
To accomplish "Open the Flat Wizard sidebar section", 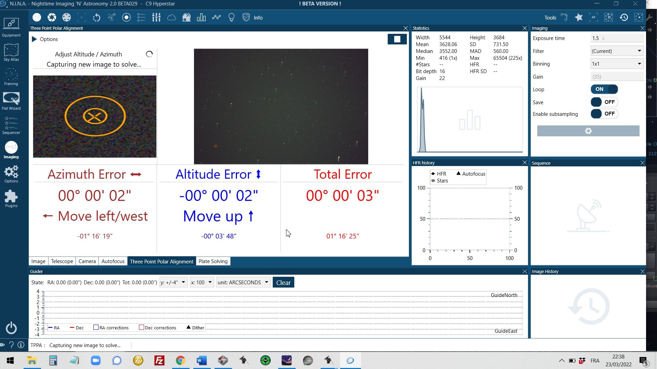I will pos(11,101).
